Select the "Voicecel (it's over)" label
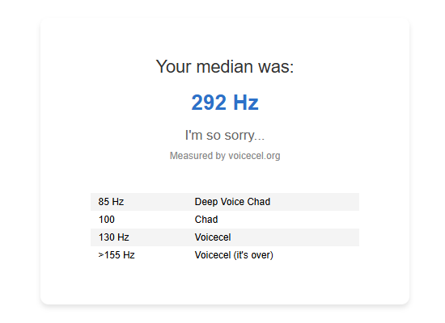The height and width of the screenshot is (323, 445). tap(234, 255)
